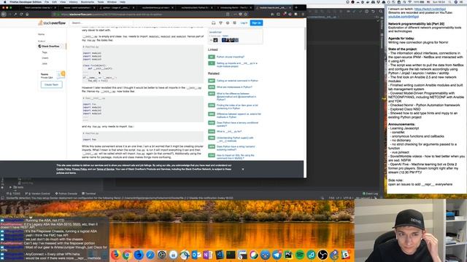Click the Log in link
This screenshot has width=467, height=262.
click(244, 23)
